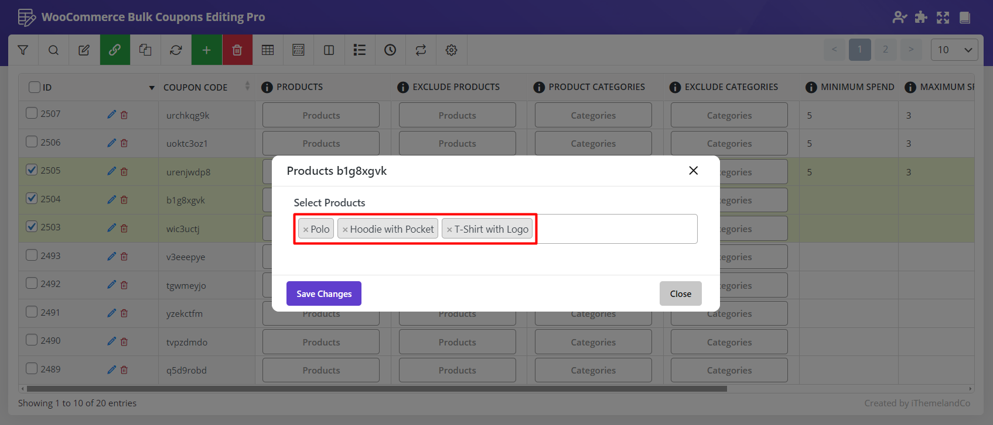Click the green plus add coupon button
993x425 pixels.
pos(206,50)
